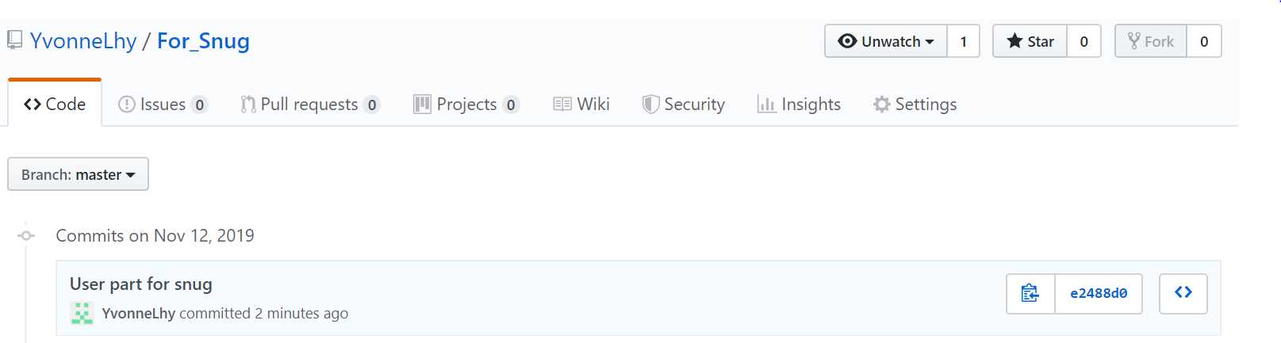Open the For_Snug repository link

pyautogui.click(x=203, y=40)
